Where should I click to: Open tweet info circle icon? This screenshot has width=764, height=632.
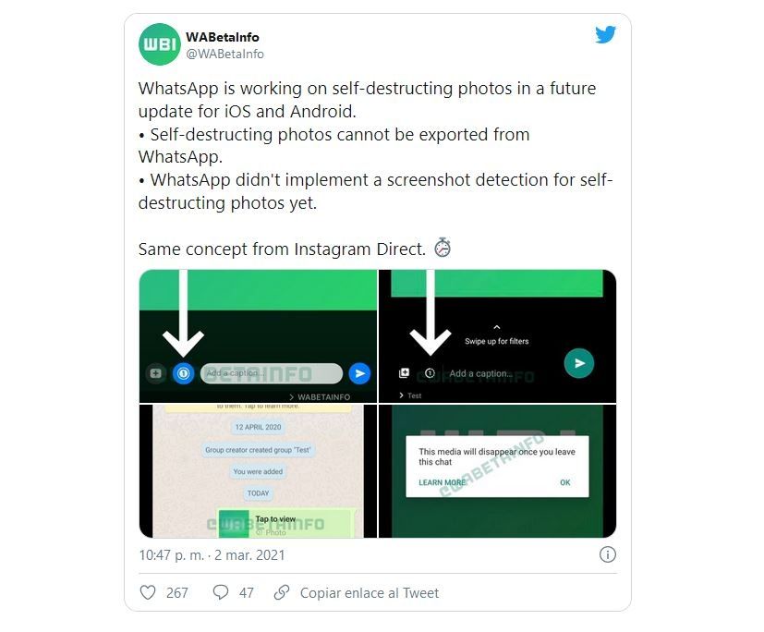(608, 554)
